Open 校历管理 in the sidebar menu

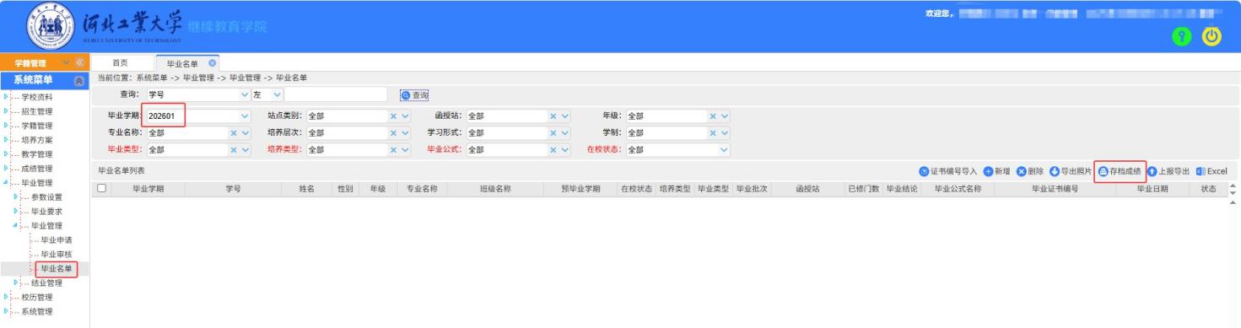coord(36,298)
